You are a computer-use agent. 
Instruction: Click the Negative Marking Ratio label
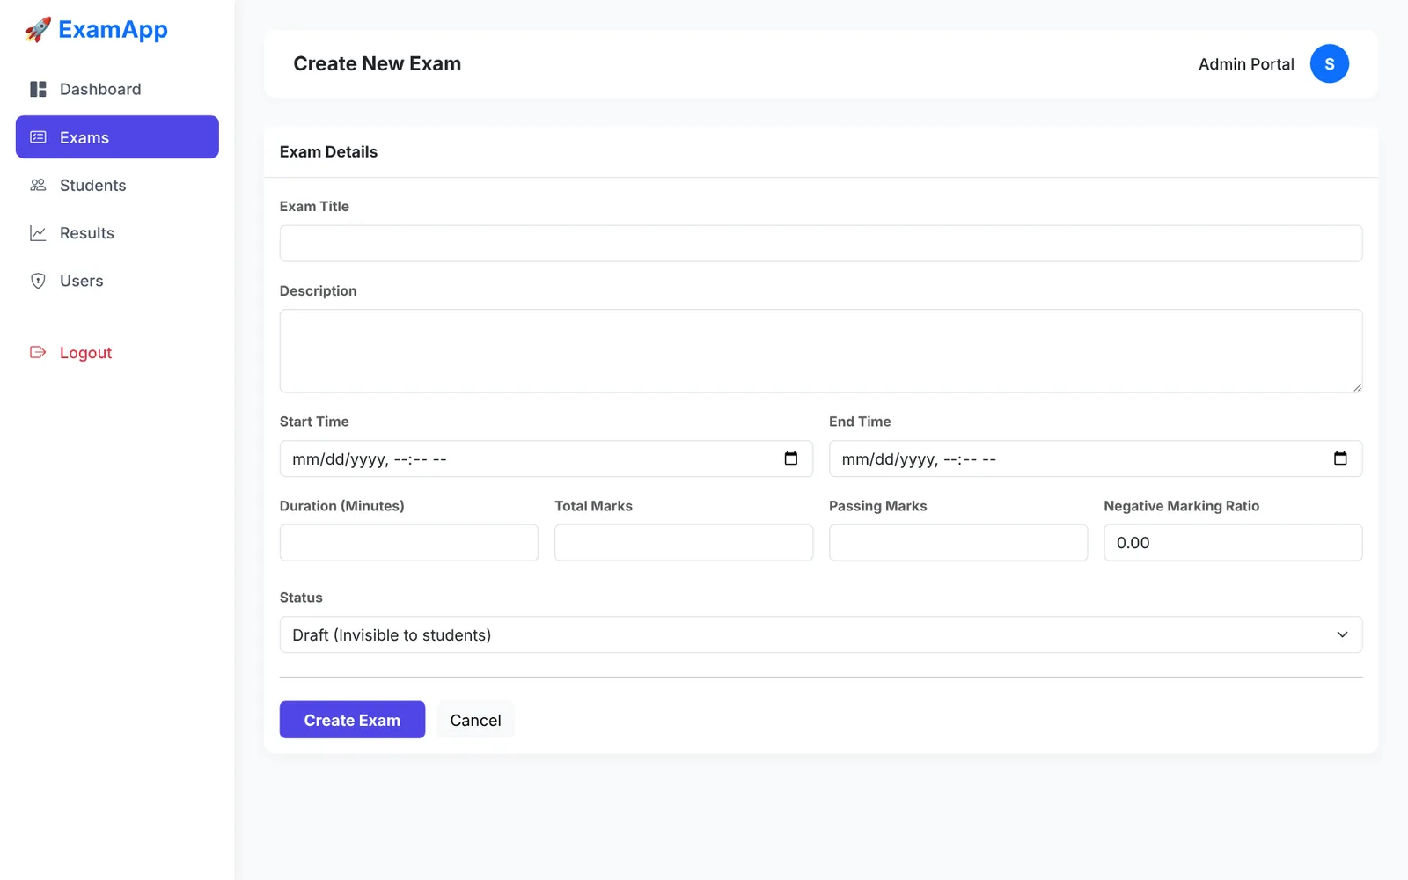[1181, 506]
